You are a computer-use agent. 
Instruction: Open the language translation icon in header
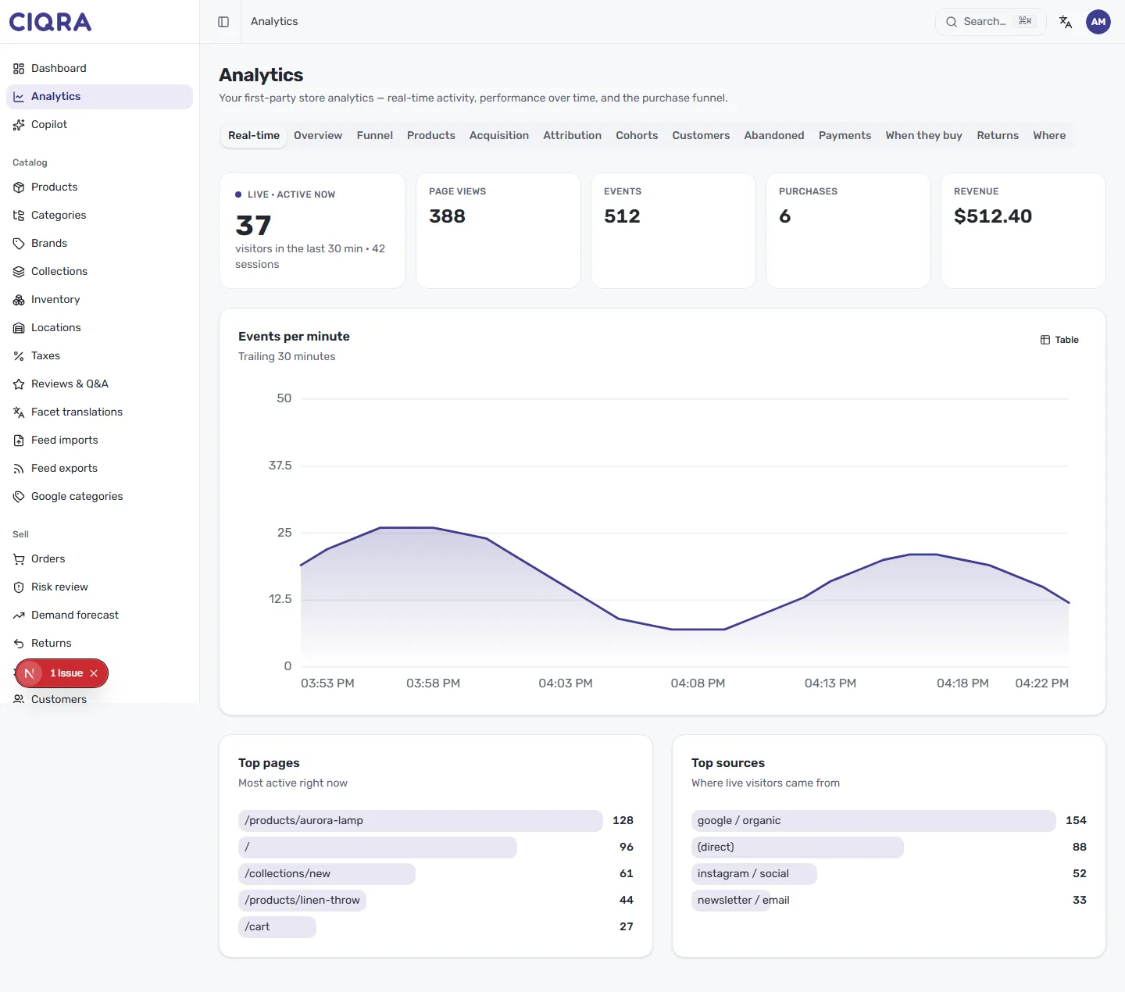pyautogui.click(x=1066, y=22)
